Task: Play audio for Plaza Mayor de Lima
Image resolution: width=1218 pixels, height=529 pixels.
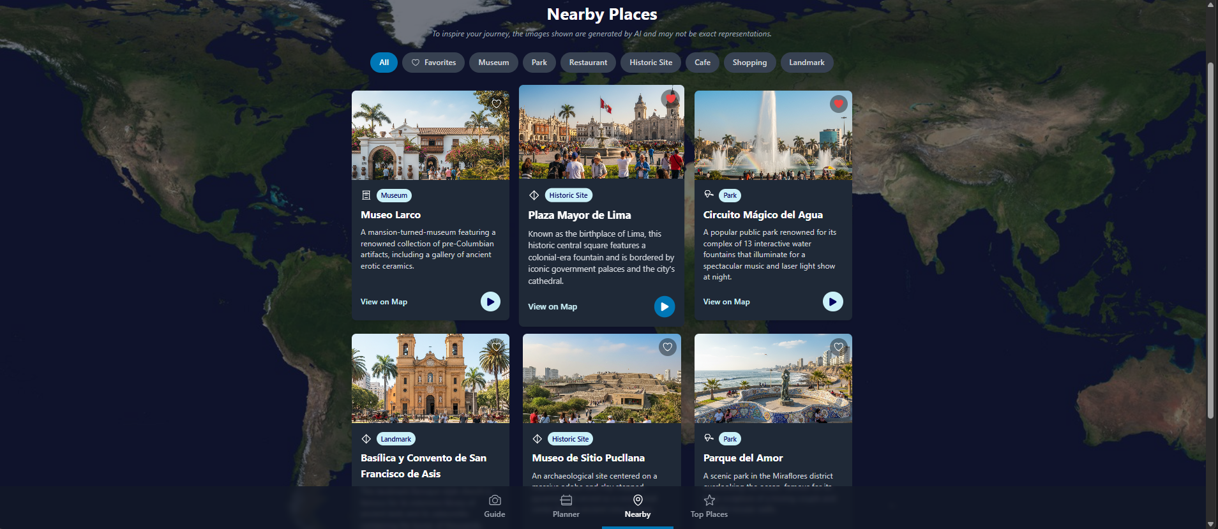Action: click(x=665, y=307)
